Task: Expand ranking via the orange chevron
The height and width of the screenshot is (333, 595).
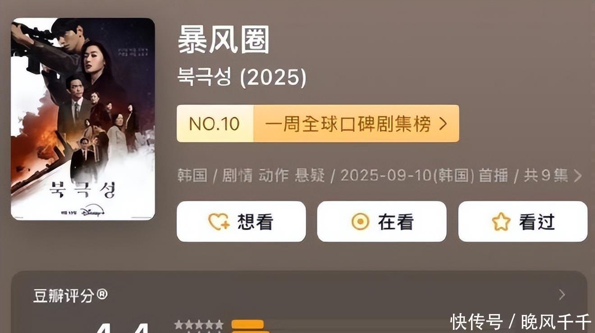Action: tap(443, 124)
